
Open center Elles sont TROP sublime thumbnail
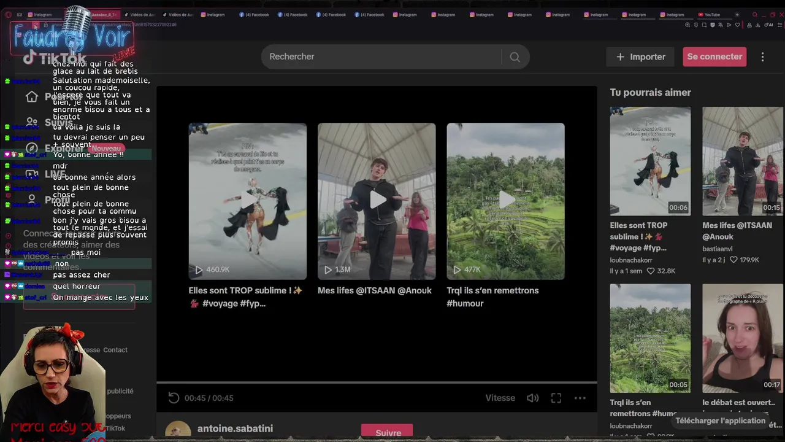click(x=248, y=201)
